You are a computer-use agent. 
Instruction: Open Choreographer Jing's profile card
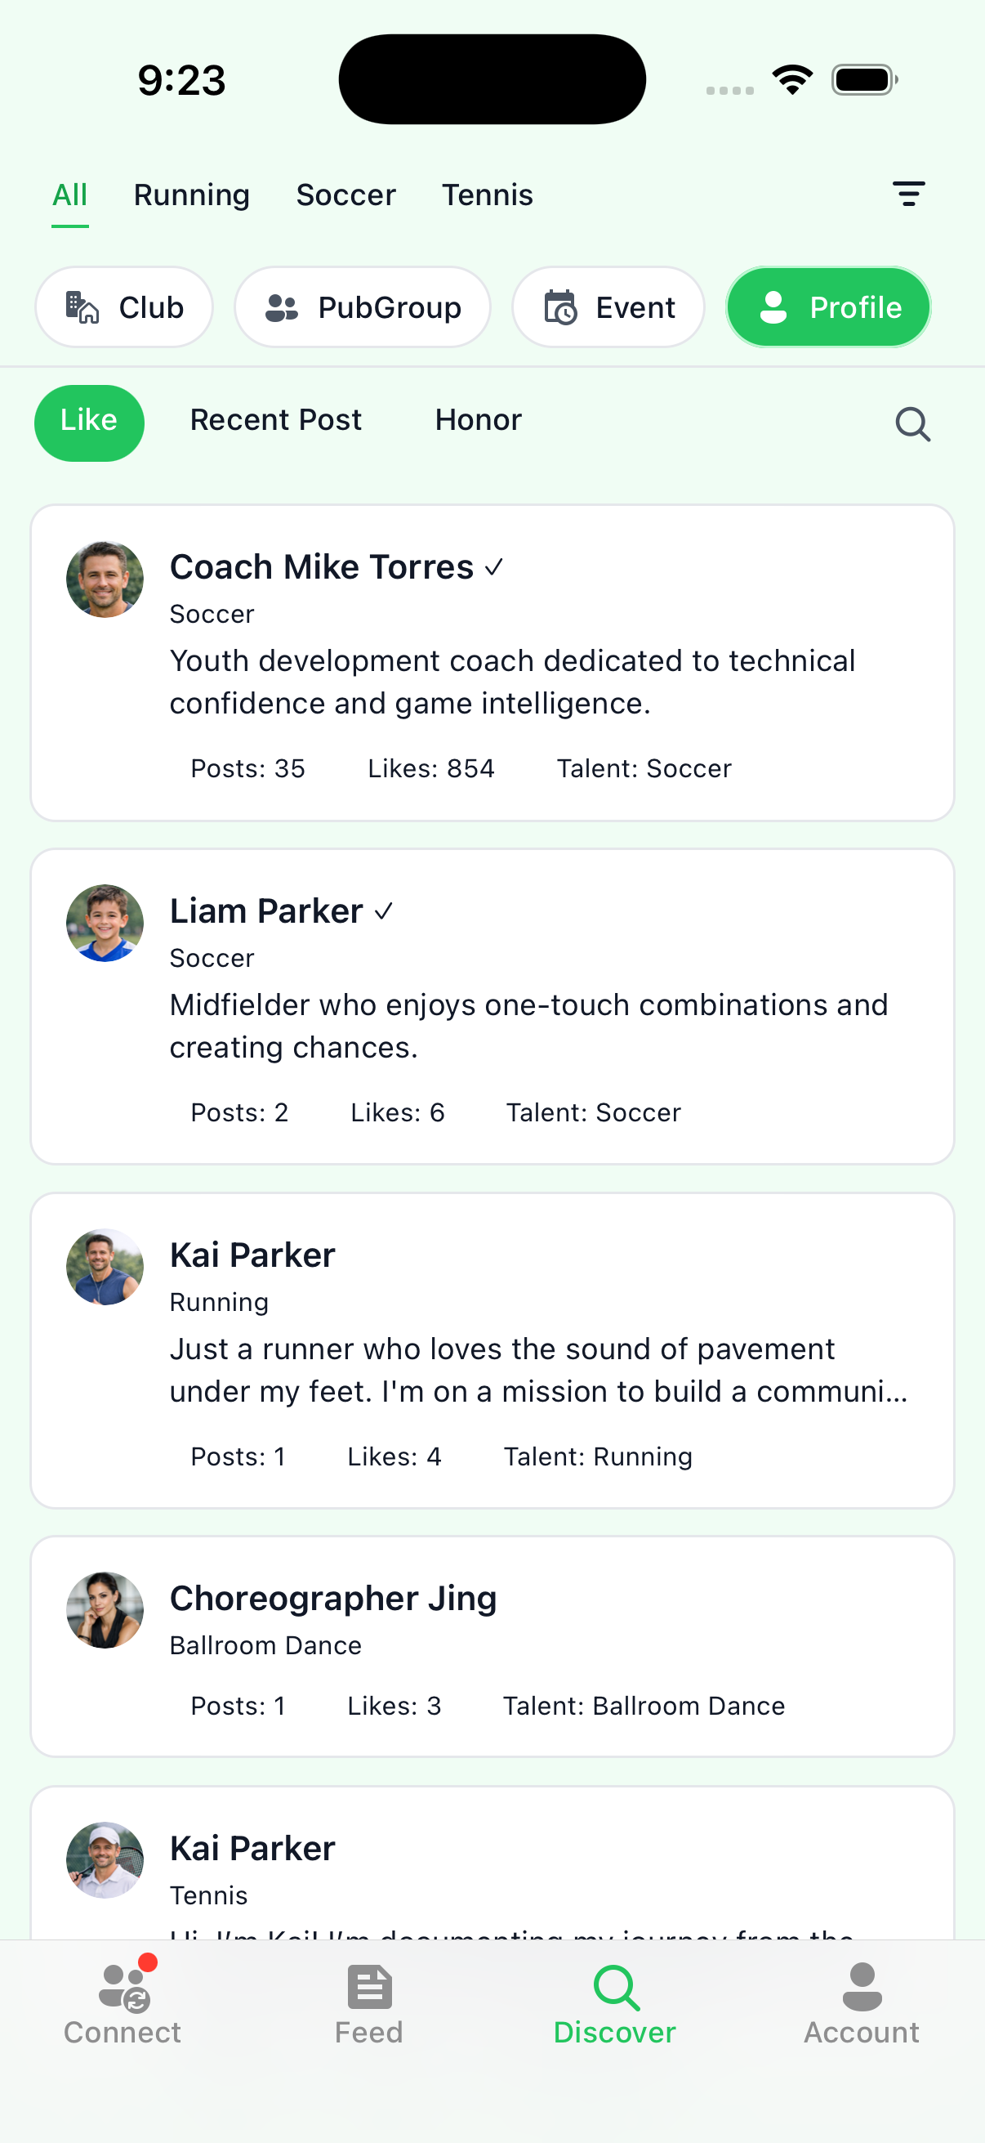tap(492, 1645)
